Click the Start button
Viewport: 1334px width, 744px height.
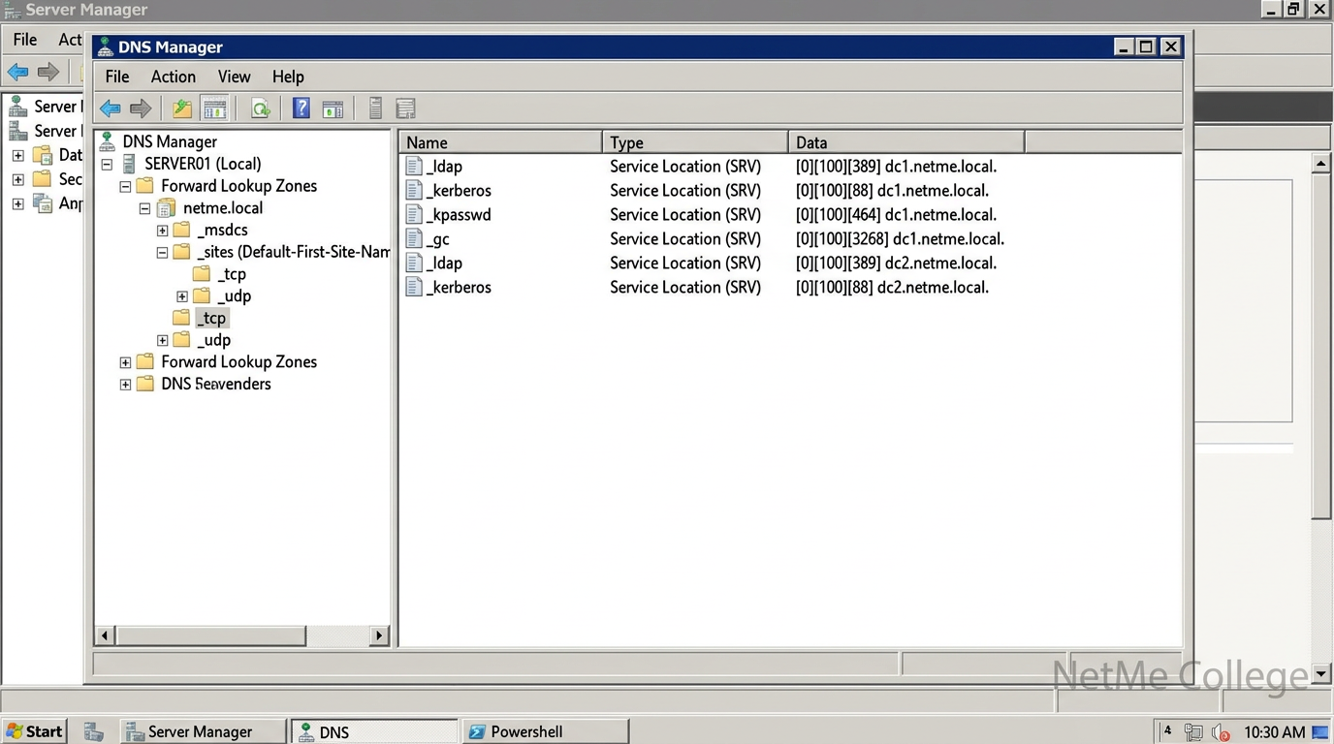point(34,731)
